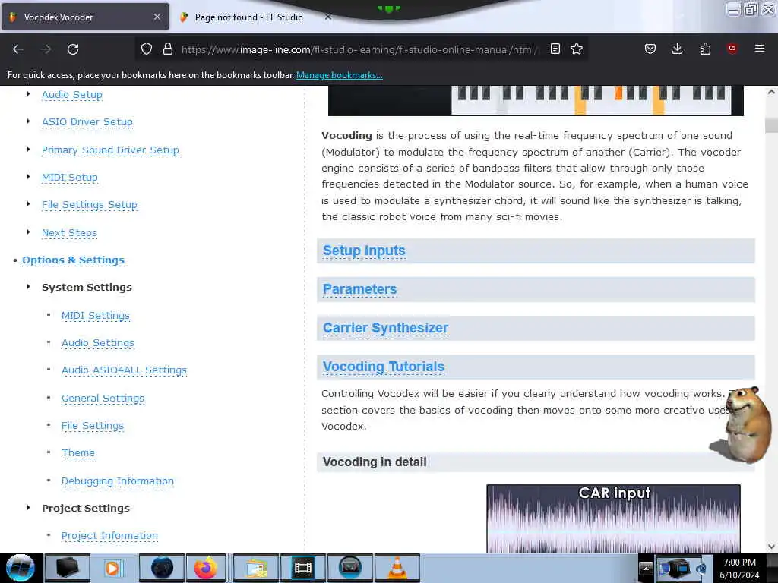Close the Page not found tab
The width and height of the screenshot is (778, 583).
coord(328,17)
